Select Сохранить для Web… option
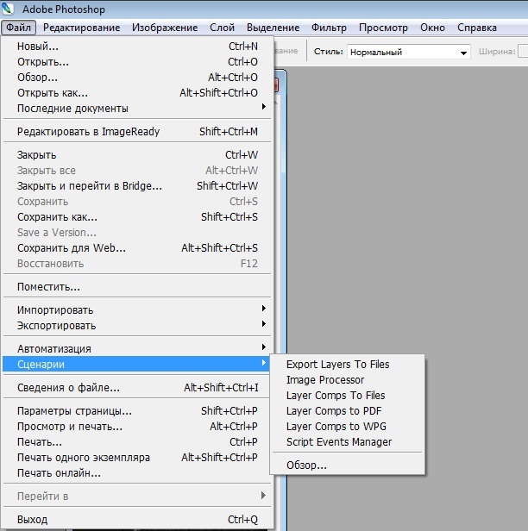 coord(72,248)
